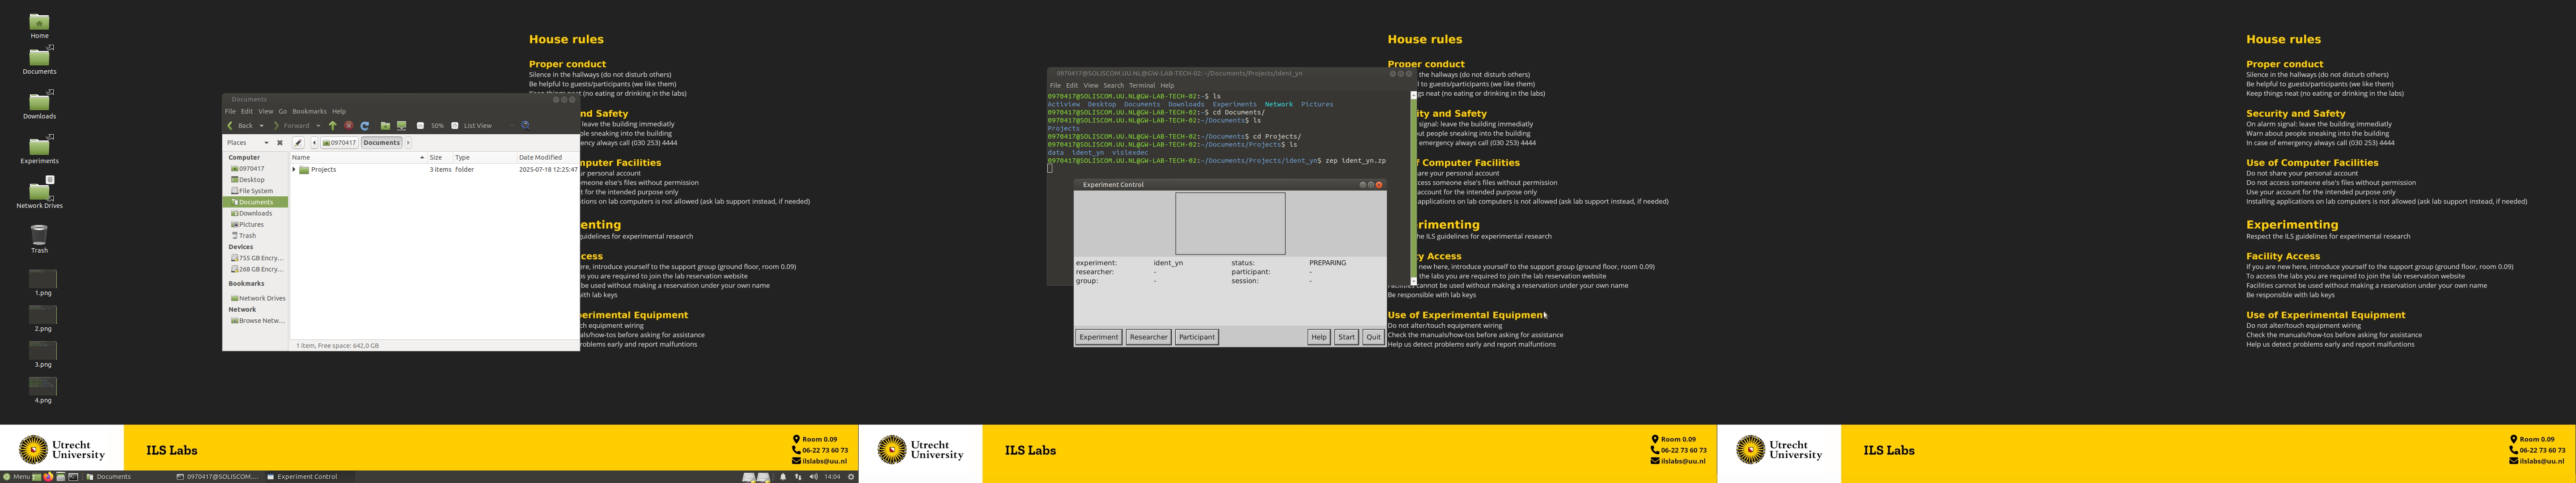The image size is (2576, 483).
Task: Open Go menu in Documents window
Action: click(x=283, y=112)
